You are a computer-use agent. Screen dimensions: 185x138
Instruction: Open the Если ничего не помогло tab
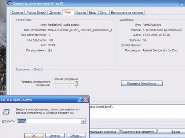click(x=127, y=13)
